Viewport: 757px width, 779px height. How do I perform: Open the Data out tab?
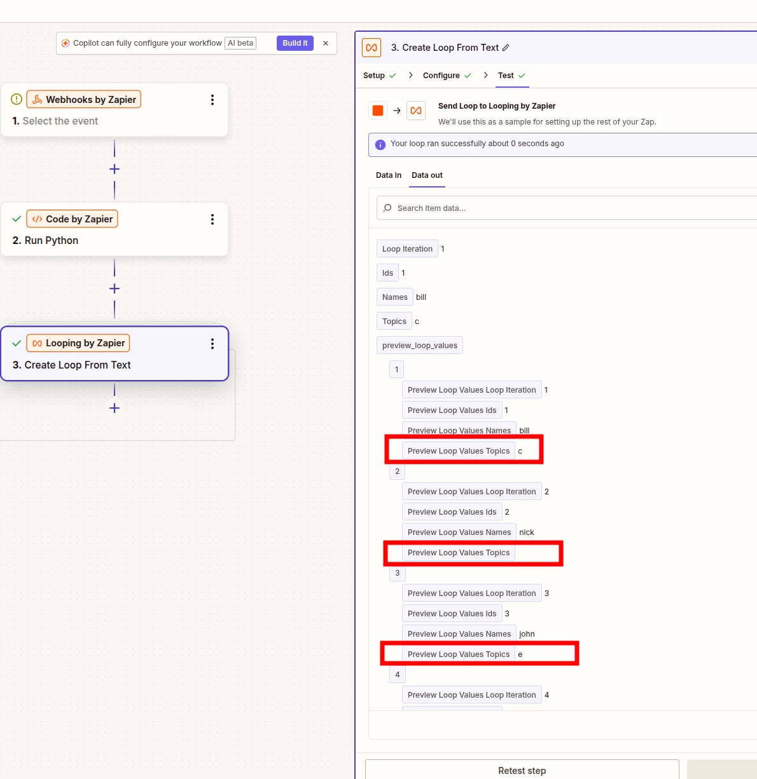coord(427,175)
